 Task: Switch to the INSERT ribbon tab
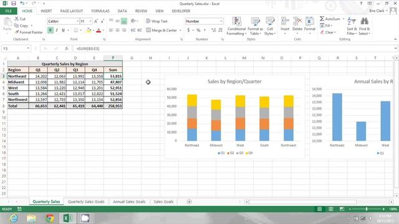coord(46,11)
